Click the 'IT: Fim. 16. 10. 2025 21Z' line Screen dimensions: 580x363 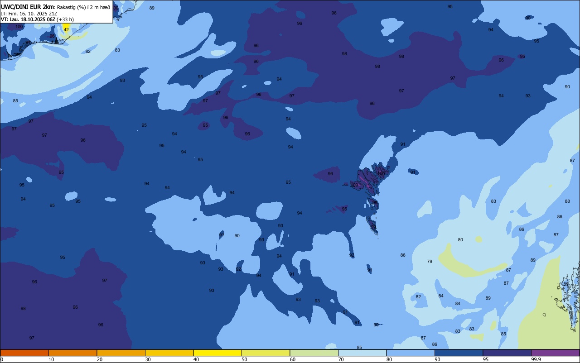pos(29,14)
